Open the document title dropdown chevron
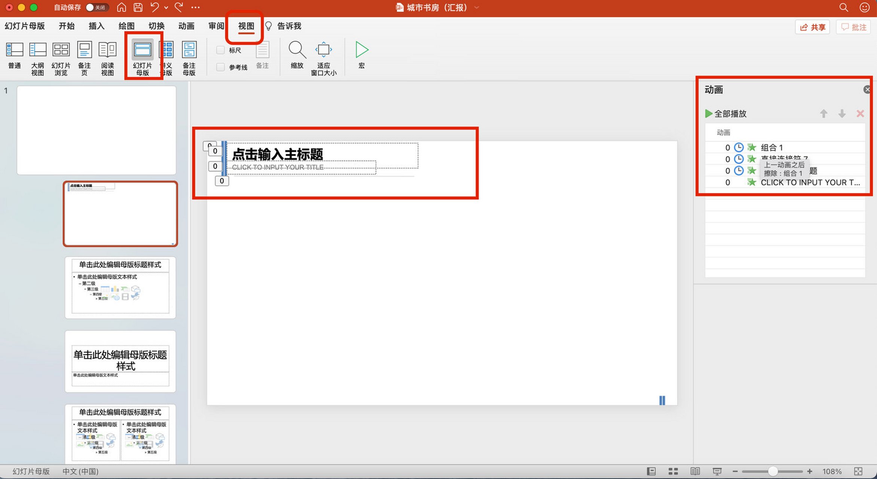This screenshot has height=479, width=877. coord(476,7)
